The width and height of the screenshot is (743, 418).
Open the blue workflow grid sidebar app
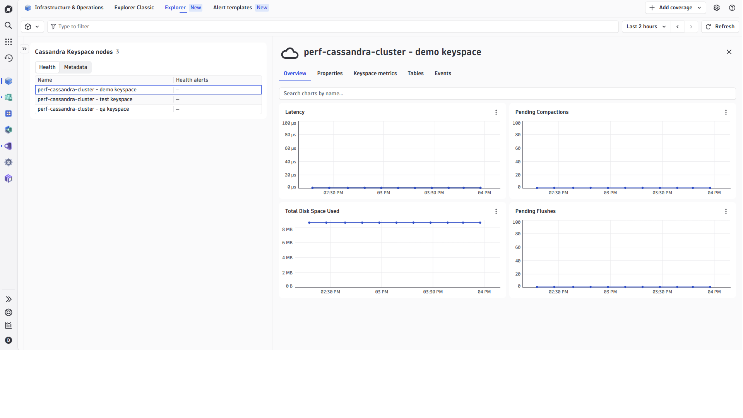[x=9, y=113]
